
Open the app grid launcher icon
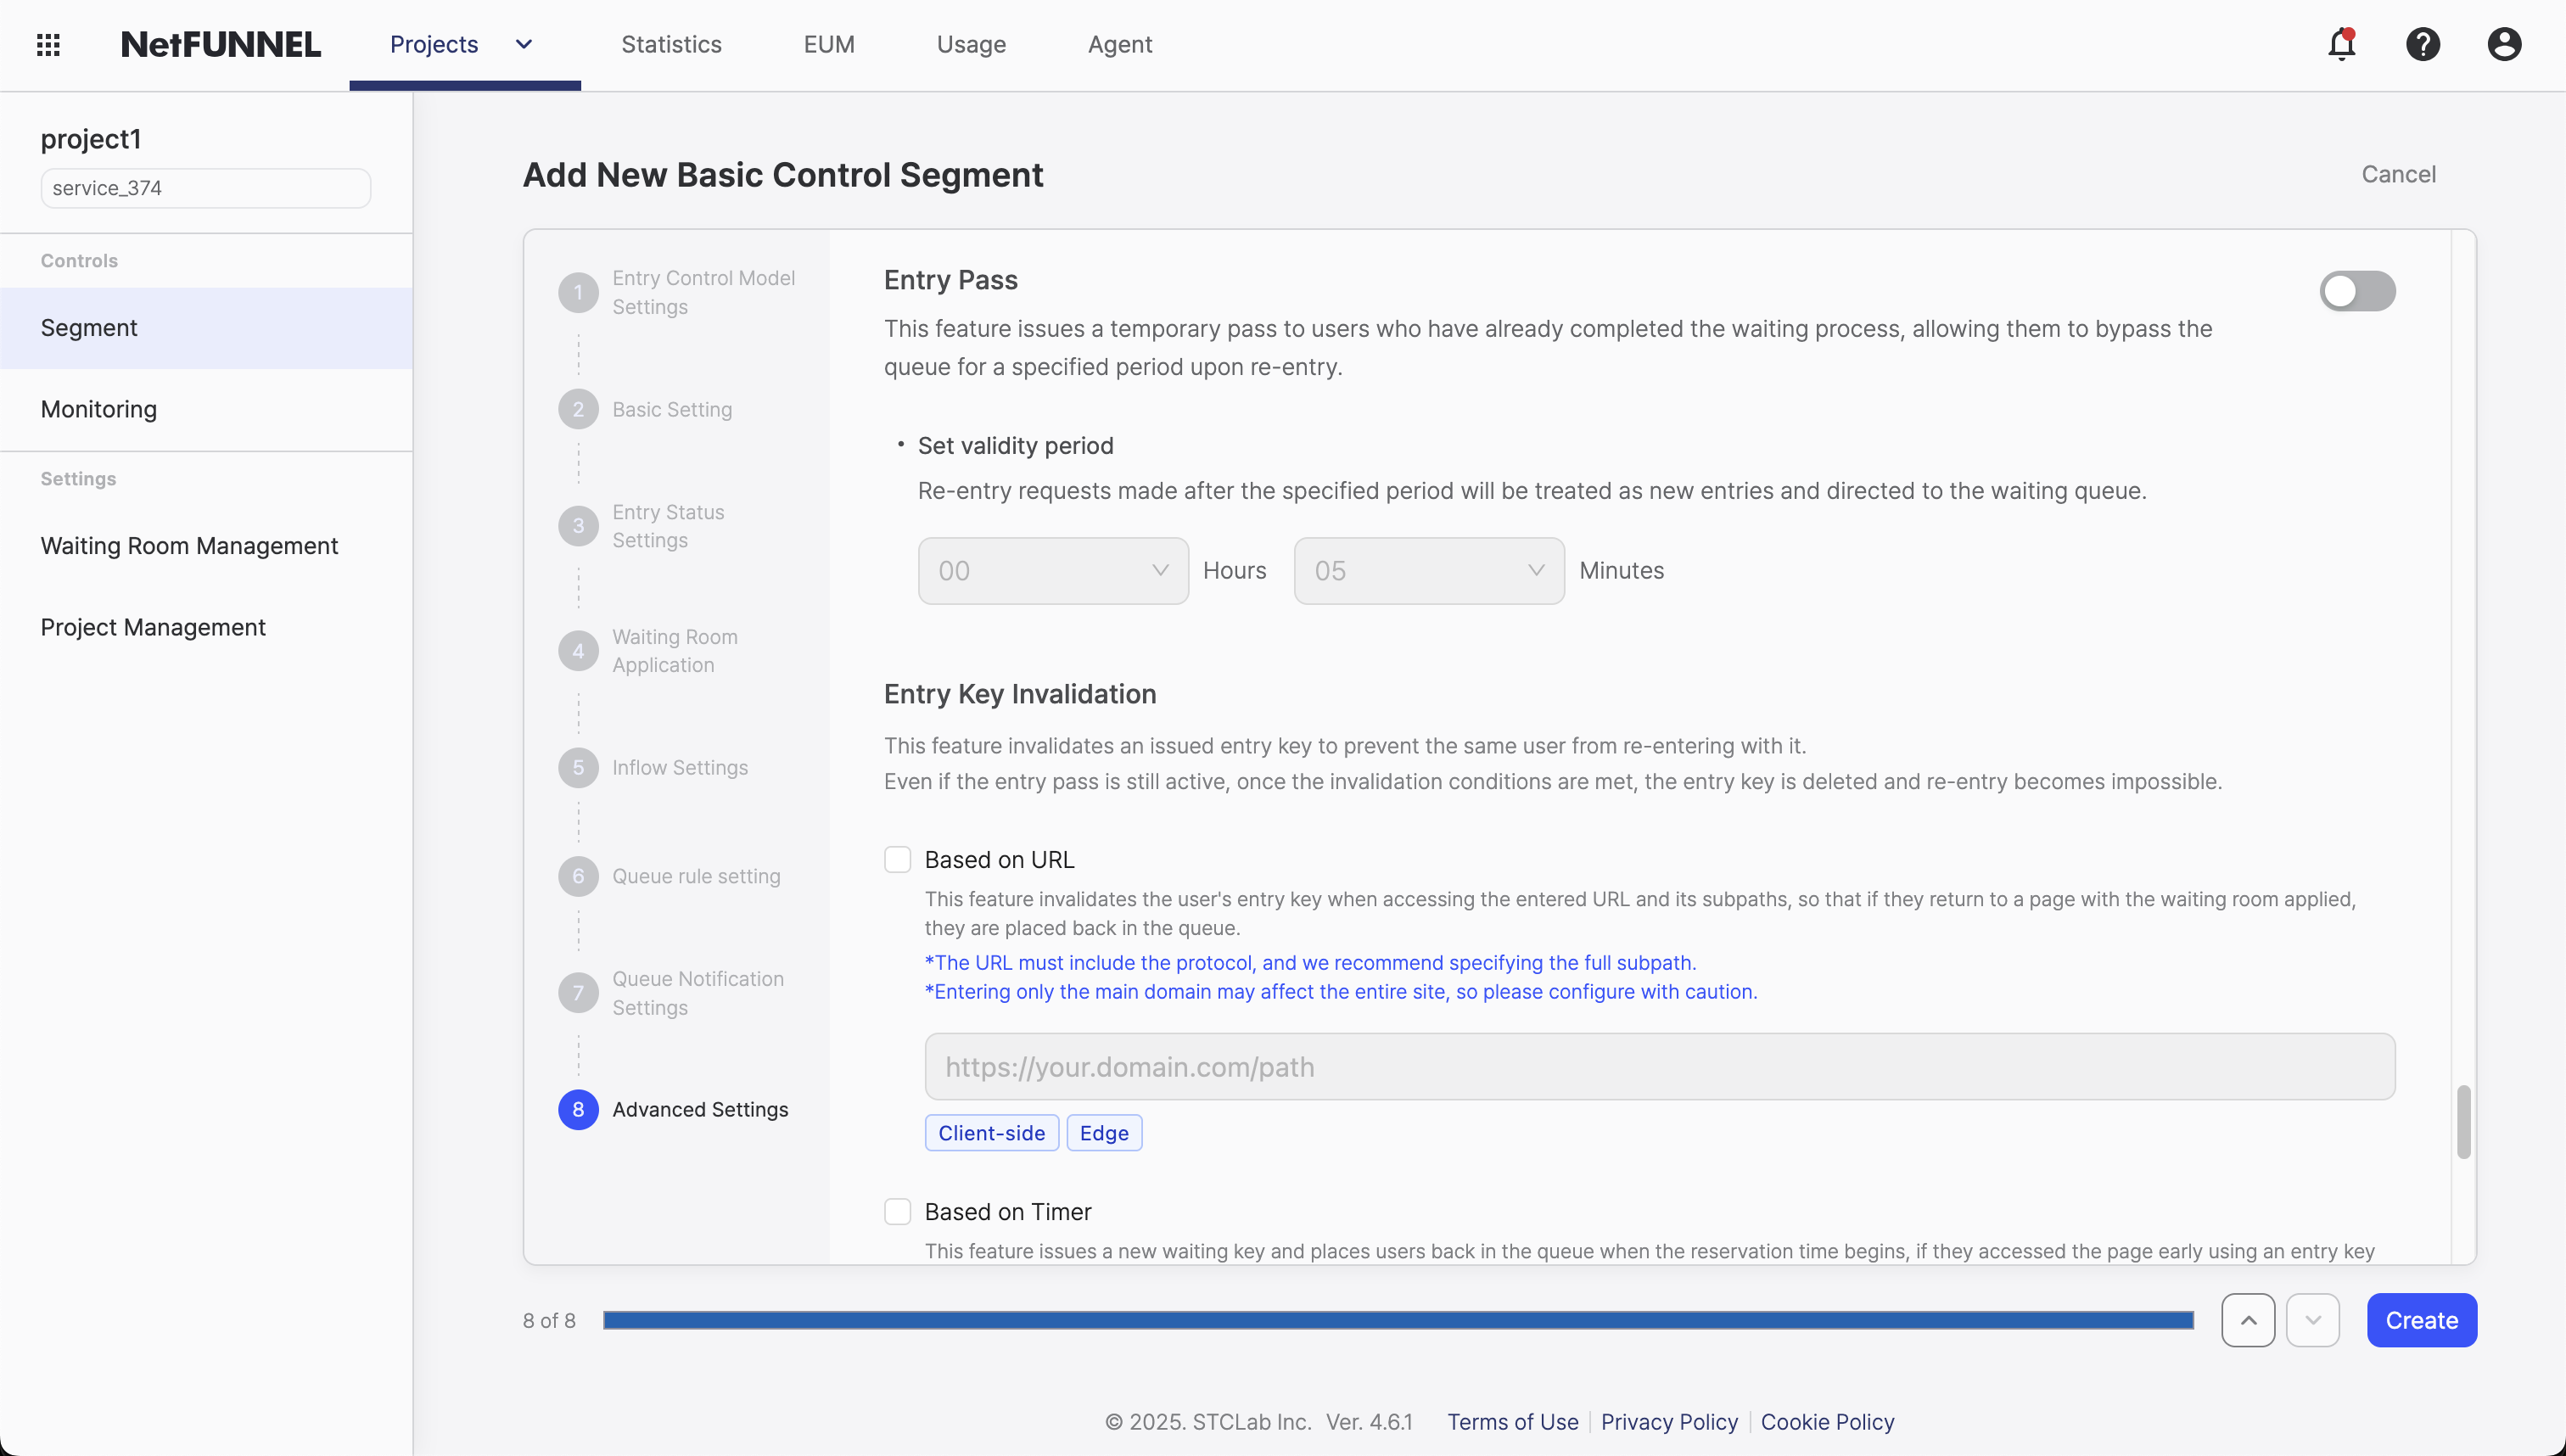click(48, 44)
